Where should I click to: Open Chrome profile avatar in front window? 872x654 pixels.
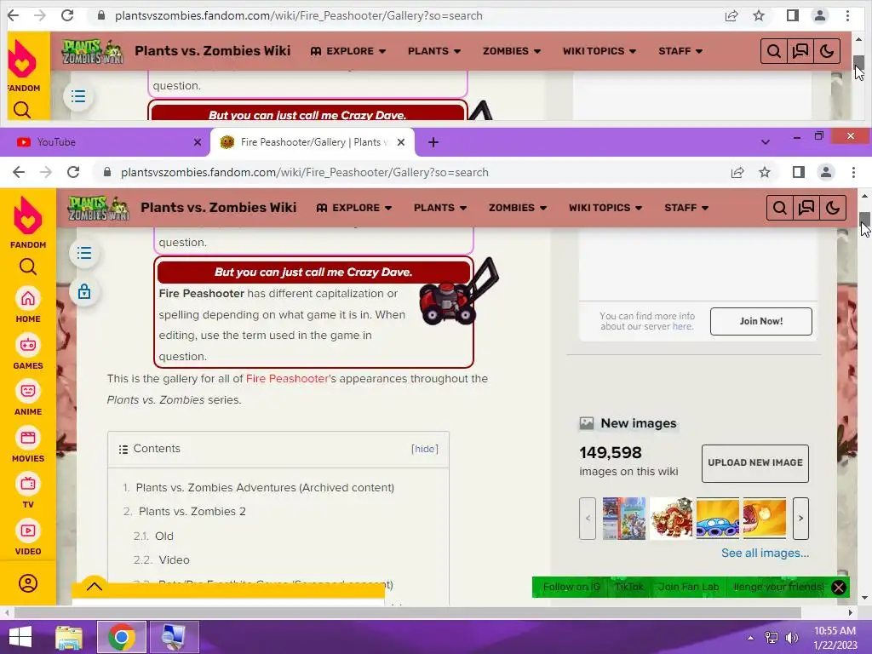(x=826, y=172)
